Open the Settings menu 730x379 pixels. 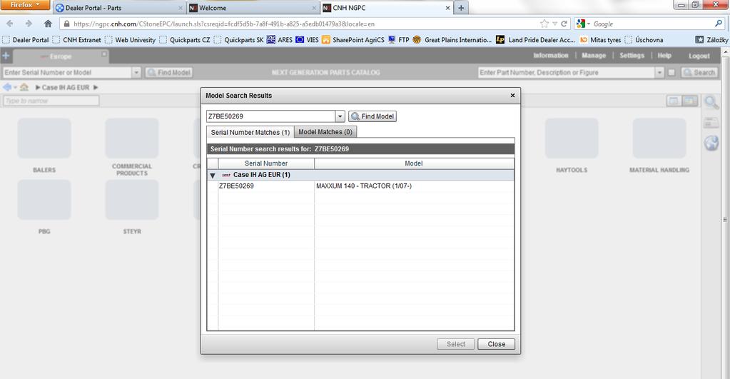(x=632, y=56)
